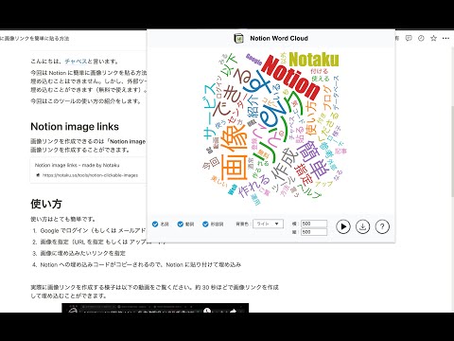
Task: Click the page title breadcrumb '画像リンクを簡単に貼る方法'
Action: click(35, 39)
